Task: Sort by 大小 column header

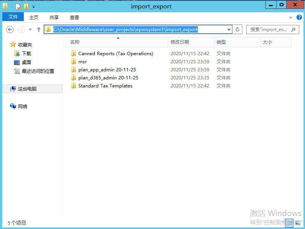Action: coord(276,42)
